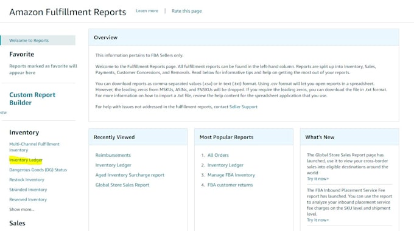The image size is (414, 231).
Task: Open the Learn more link
Action: 147,11
